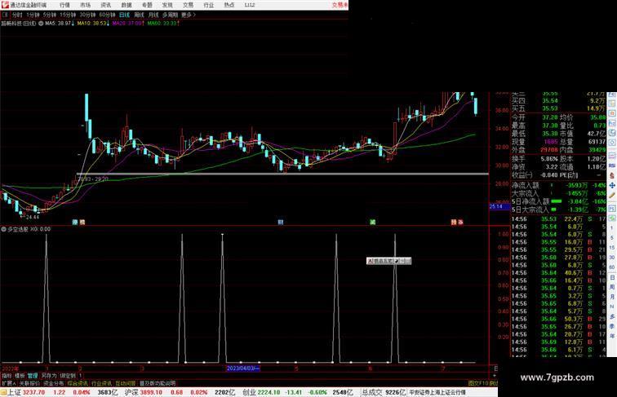Click the floating annotation toolbar widget
This screenshot has width=617, height=397.
click(x=388, y=261)
